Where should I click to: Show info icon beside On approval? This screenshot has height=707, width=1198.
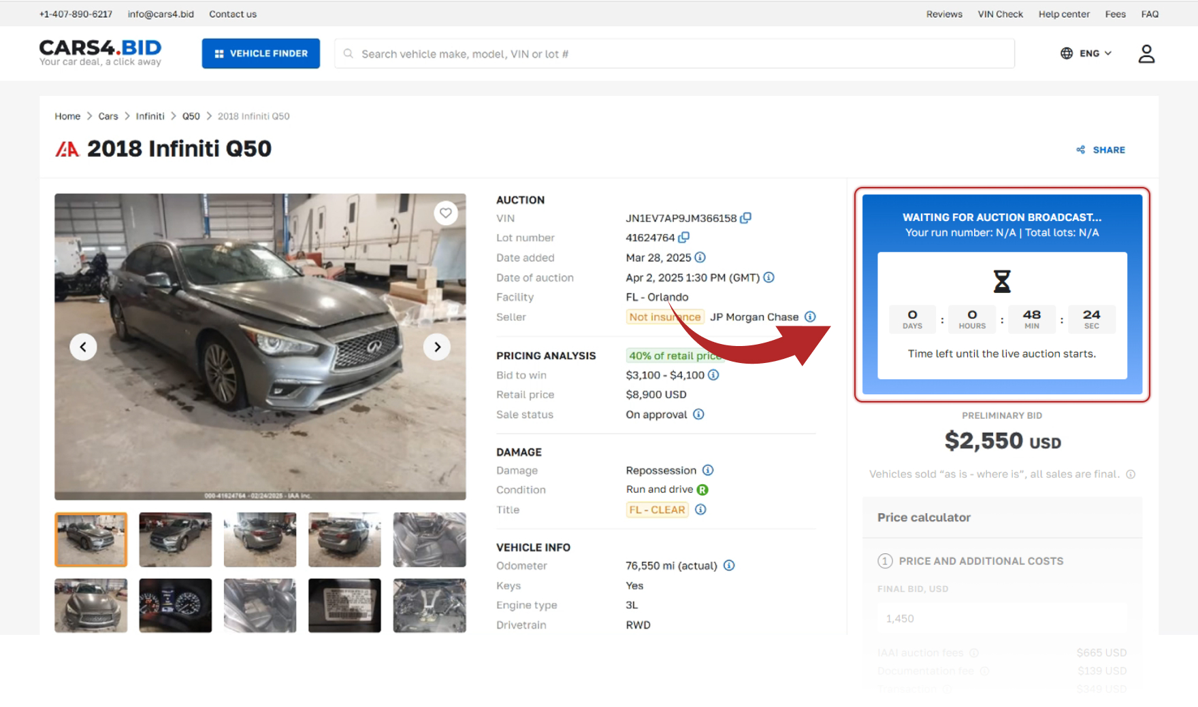point(698,415)
